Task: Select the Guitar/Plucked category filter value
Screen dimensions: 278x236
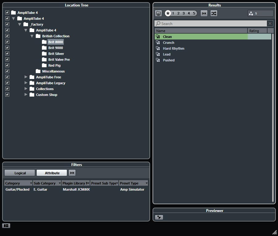Action: pos(17,189)
